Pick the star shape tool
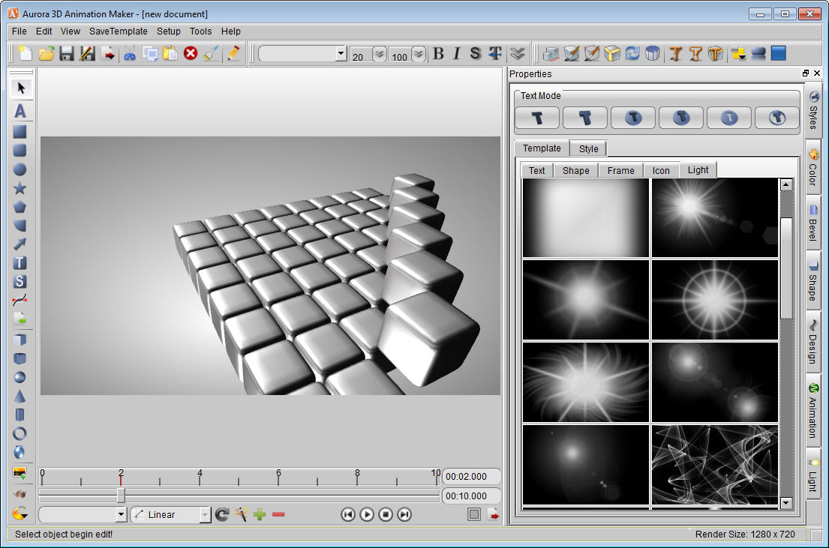Viewport: 829px width, 548px height. point(20,188)
